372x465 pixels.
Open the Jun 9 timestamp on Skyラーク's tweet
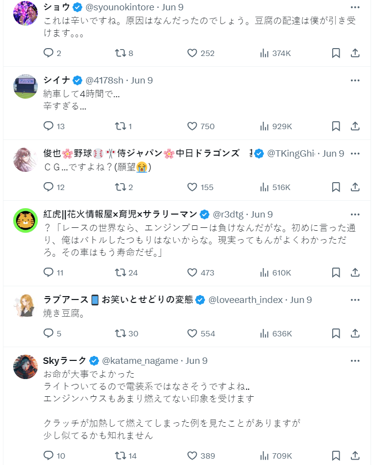(x=193, y=361)
